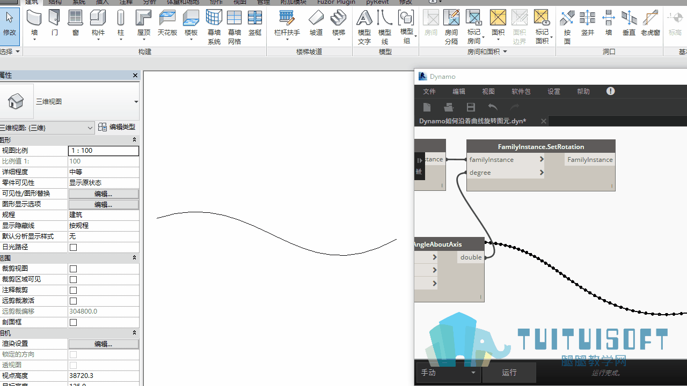This screenshot has height=386, width=687.
Task: Click the Save icon in Dynamo toolbar
Action: [x=471, y=107]
